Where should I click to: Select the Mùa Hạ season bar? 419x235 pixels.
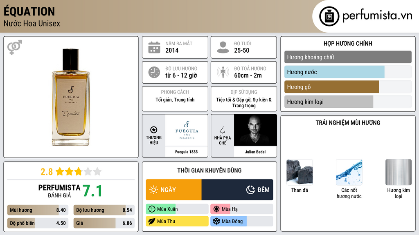(x=242, y=209)
